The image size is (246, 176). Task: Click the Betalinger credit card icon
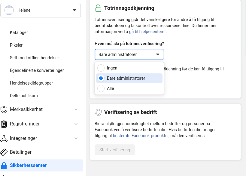[x=4, y=152]
